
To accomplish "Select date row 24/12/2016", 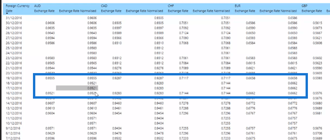I will tap(14, 53).
